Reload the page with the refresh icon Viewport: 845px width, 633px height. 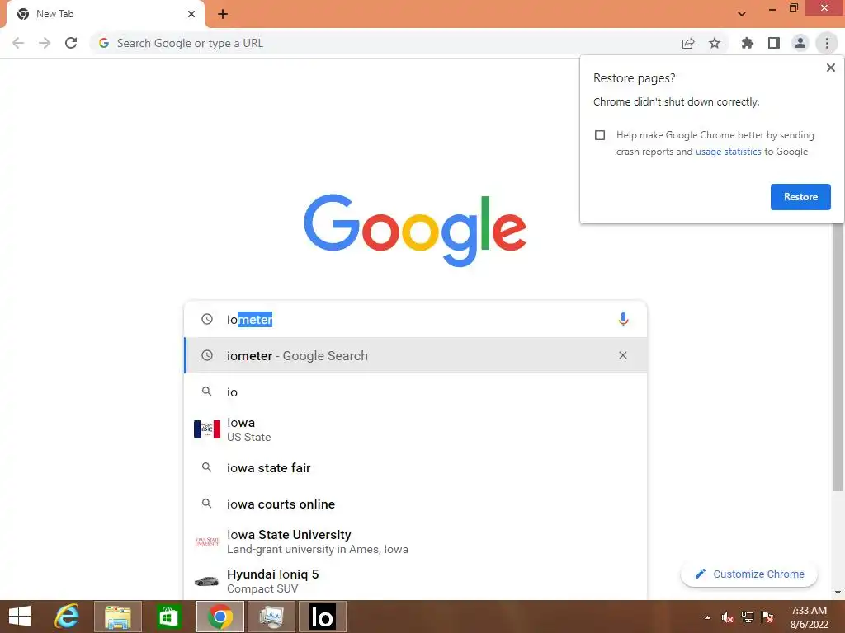click(71, 43)
